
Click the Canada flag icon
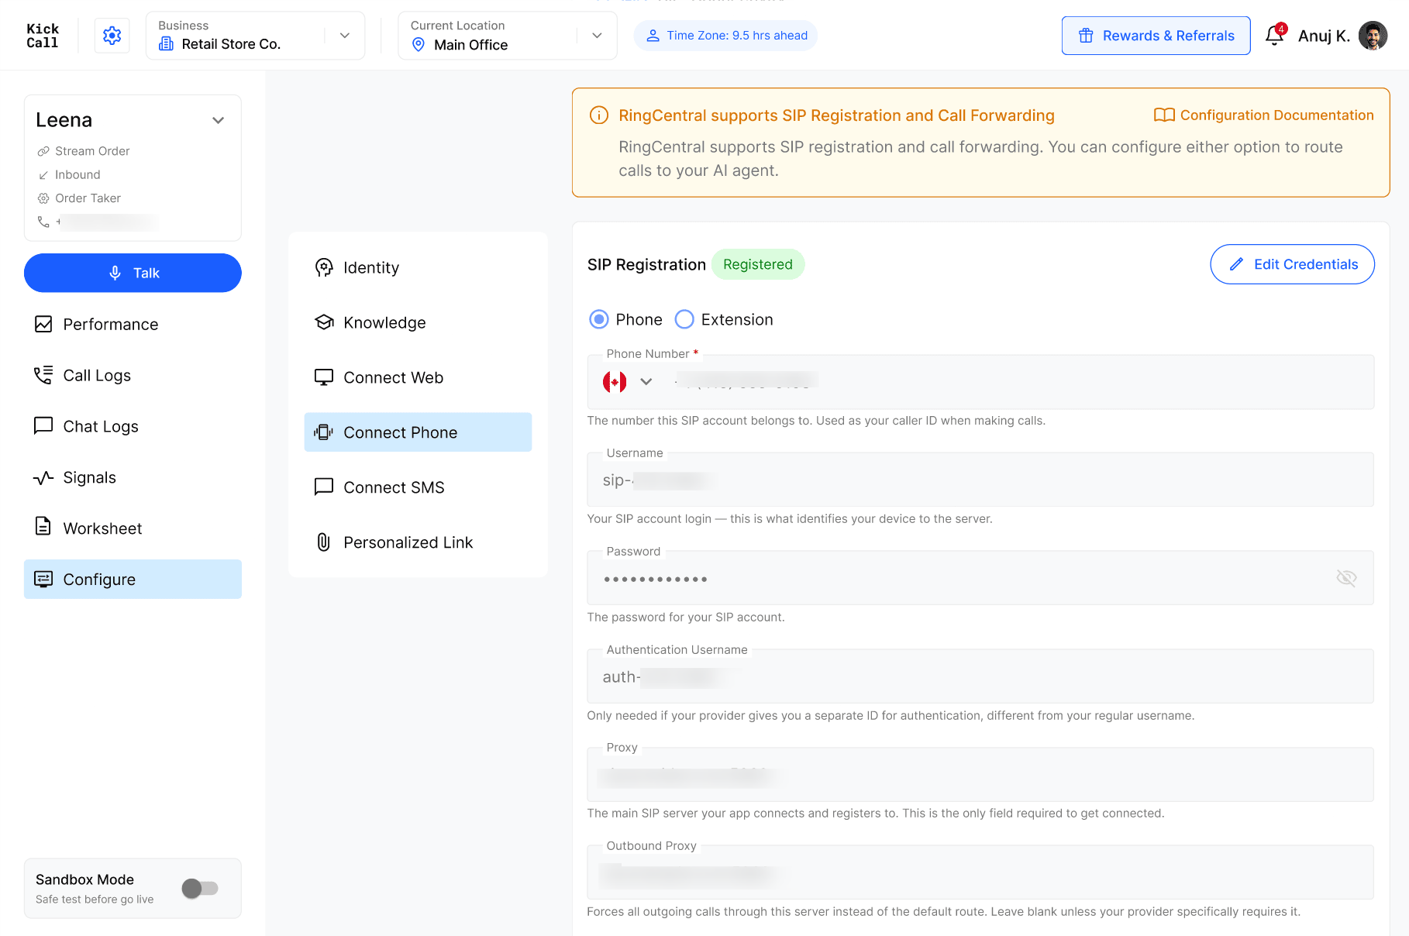(615, 381)
